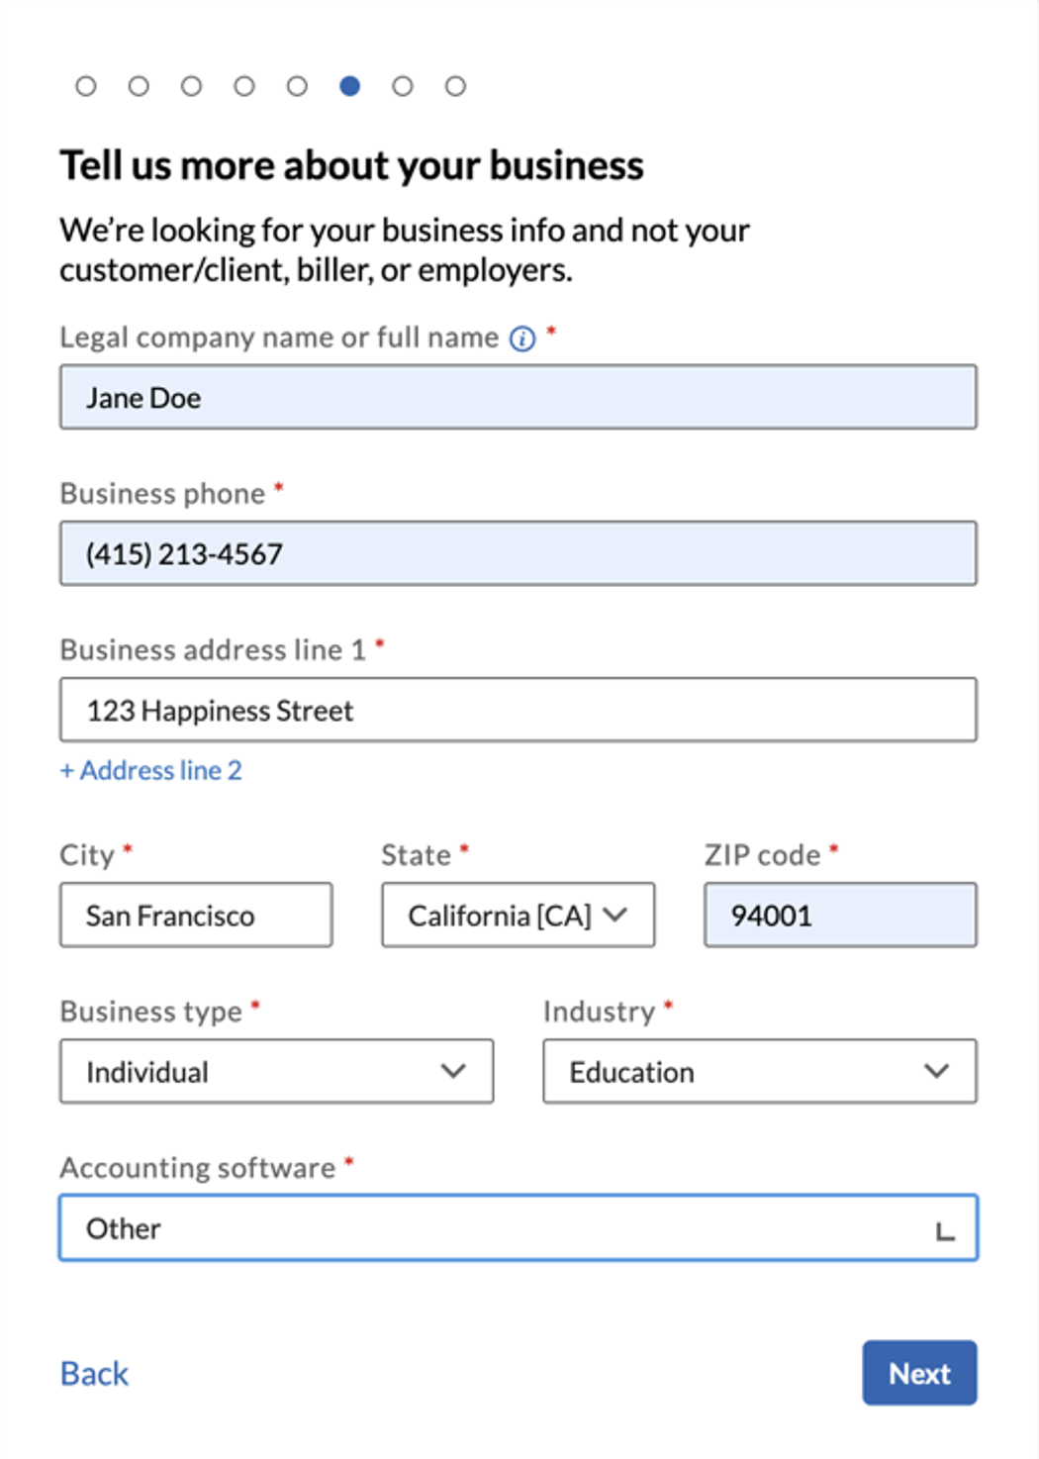Click the Back link

93,1373
